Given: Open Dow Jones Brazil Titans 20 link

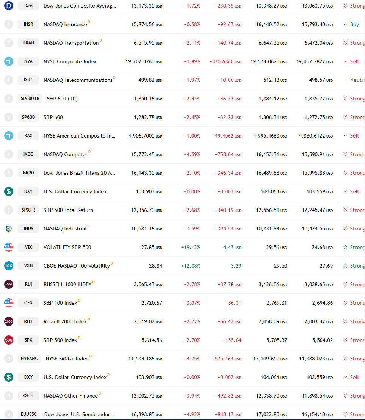Looking at the screenshot, I should [x=79, y=173].
